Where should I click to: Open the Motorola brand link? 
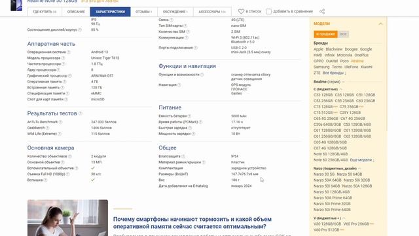pyautogui.click(x=344, y=55)
